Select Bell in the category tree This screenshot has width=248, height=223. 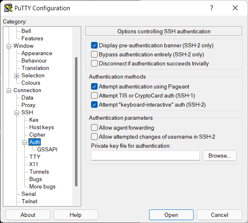(26, 31)
